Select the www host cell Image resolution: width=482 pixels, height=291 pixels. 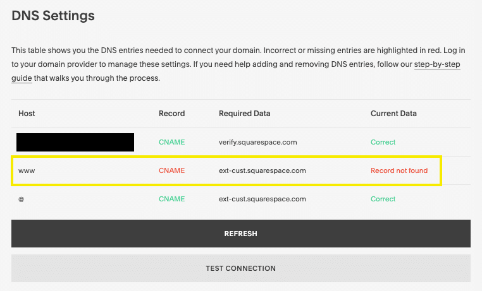(x=27, y=171)
